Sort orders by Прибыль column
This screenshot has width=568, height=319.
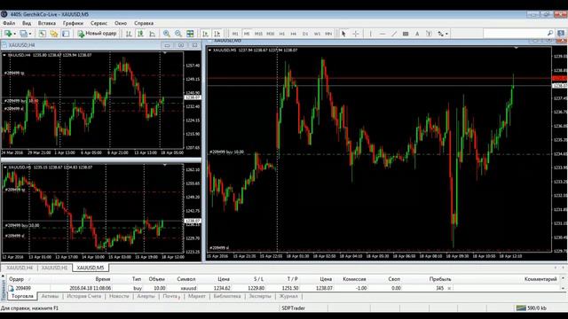(x=440, y=279)
